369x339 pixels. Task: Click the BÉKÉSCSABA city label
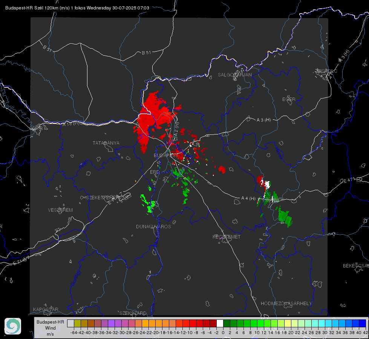pos(356,266)
